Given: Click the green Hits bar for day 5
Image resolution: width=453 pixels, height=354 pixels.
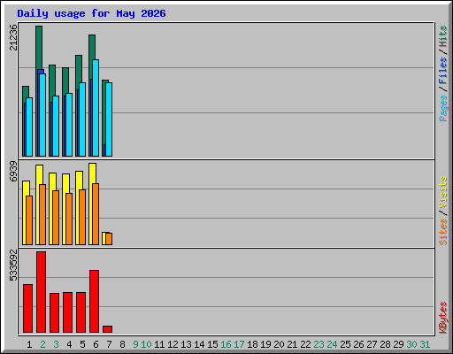Looking at the screenshot, I should pyautogui.click(x=79, y=71).
